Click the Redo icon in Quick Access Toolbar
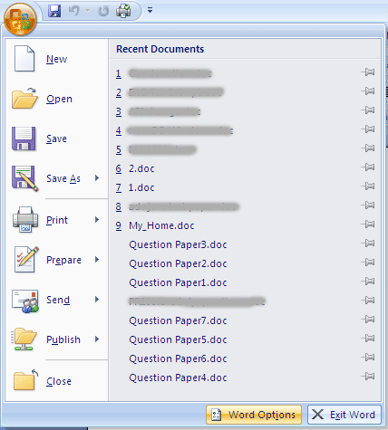 pyautogui.click(x=103, y=11)
